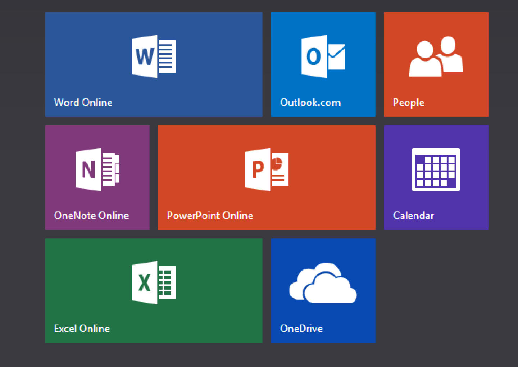Select the Calendar label
Screen dimensions: 518x367
click(413, 216)
